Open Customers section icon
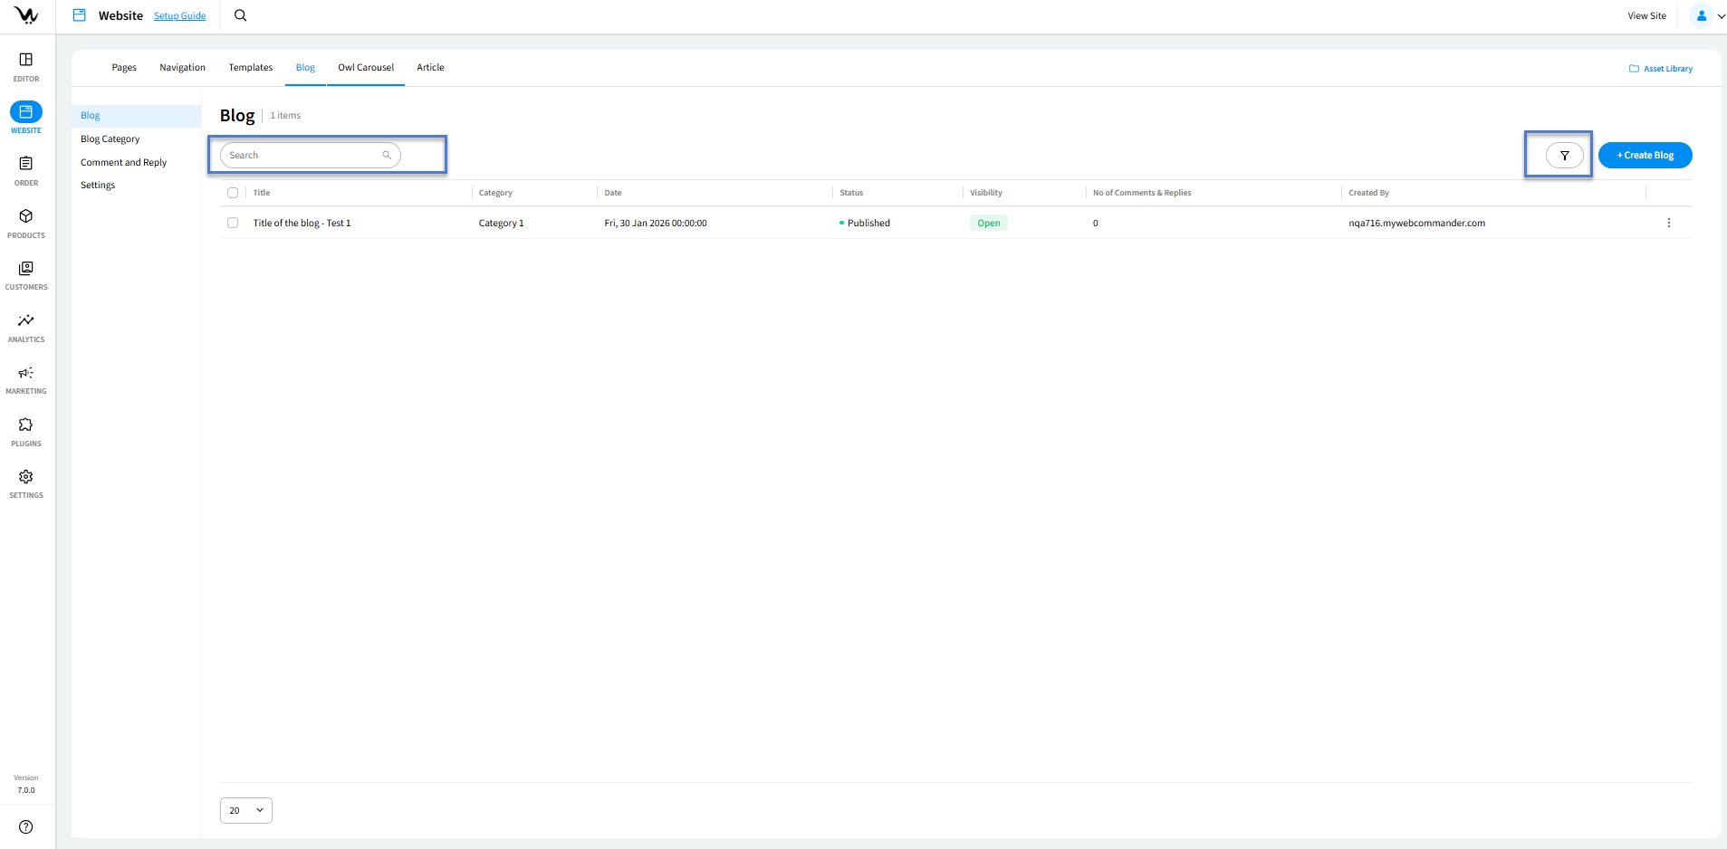 point(26,269)
